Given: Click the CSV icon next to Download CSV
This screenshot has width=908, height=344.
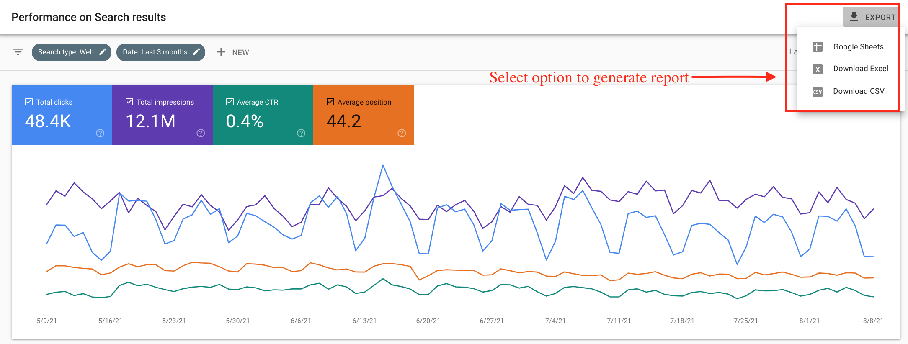Looking at the screenshot, I should point(817,91).
